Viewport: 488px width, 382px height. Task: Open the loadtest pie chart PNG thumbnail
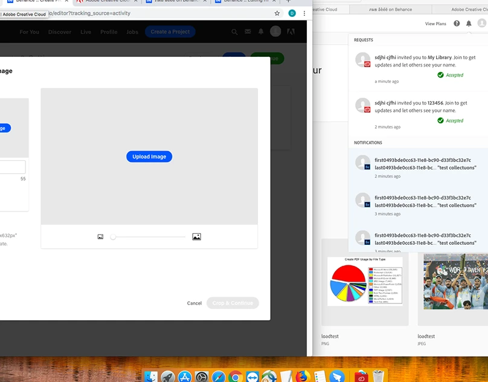point(365,282)
